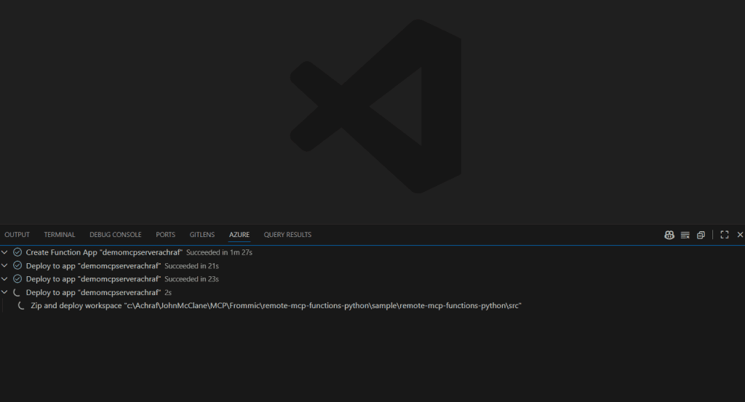Open the GITLENS panel tab
Screen dimensions: 745x402
click(202, 235)
